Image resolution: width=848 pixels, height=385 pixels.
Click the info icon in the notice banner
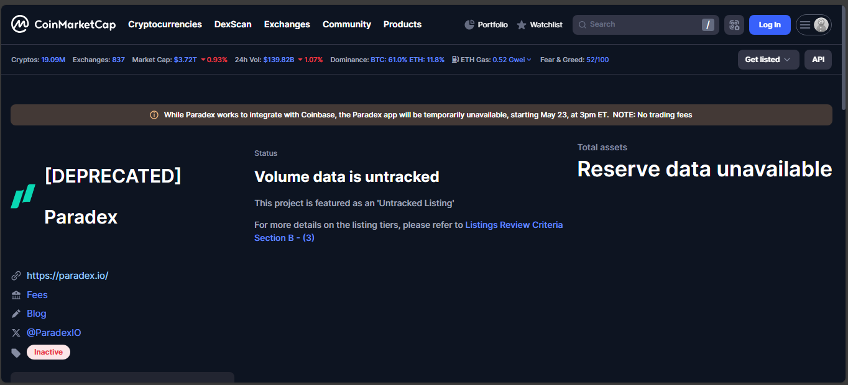point(154,115)
